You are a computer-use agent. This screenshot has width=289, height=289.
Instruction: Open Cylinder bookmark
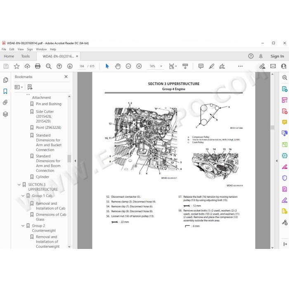tap(43, 177)
